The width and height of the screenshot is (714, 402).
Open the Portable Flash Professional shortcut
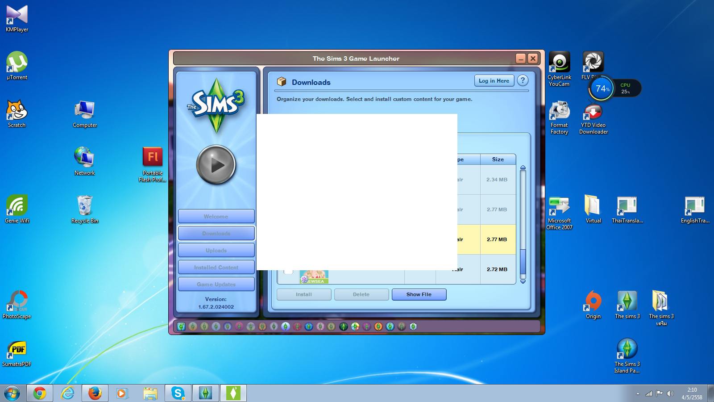(152, 164)
